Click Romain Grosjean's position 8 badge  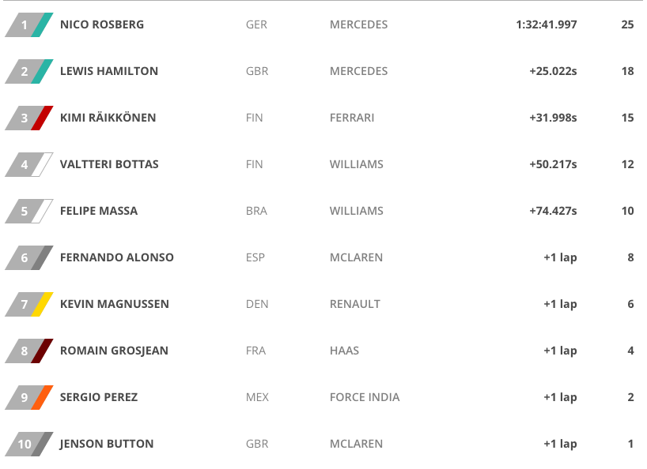tap(29, 351)
